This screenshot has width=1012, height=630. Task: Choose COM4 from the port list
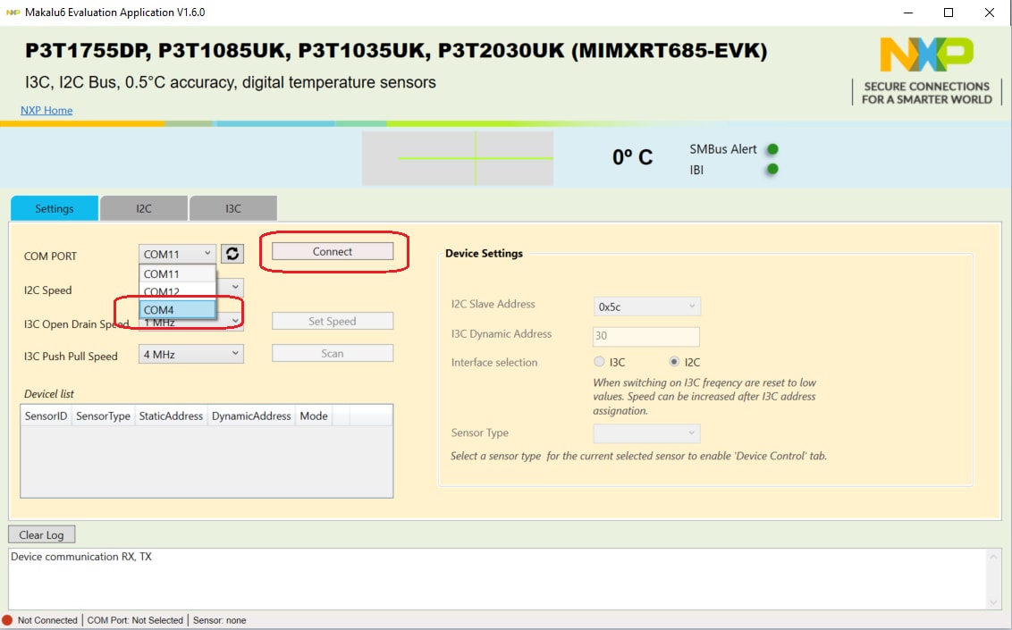[x=177, y=309]
